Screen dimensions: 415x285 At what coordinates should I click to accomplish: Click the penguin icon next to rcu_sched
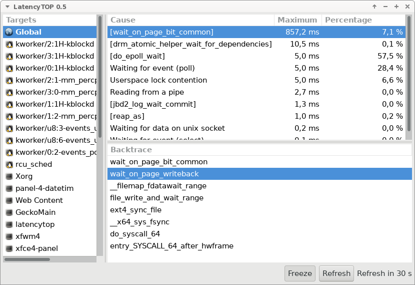[x=9, y=164]
